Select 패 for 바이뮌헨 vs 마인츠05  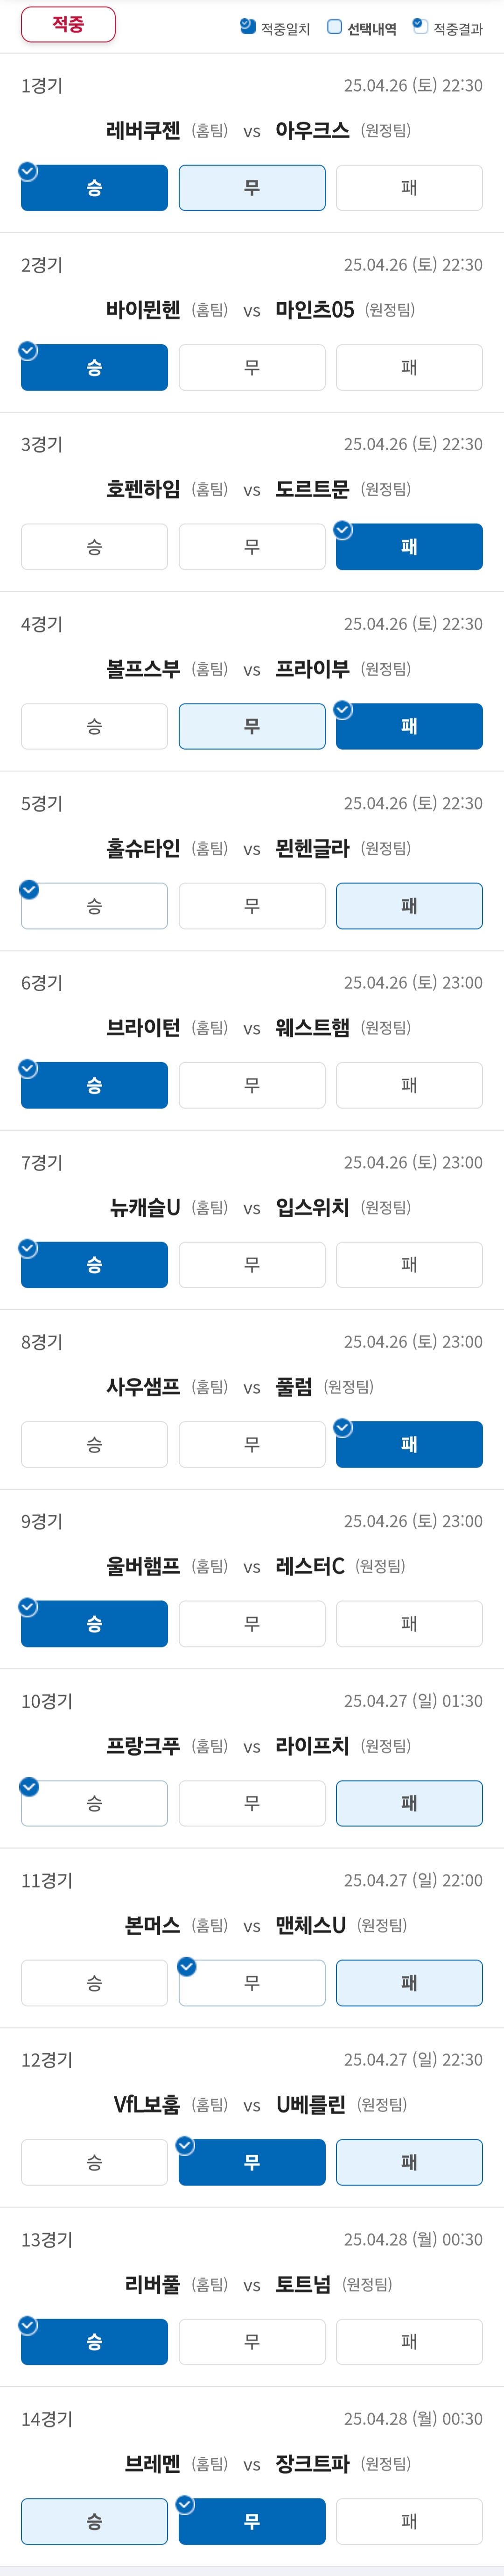coord(409,367)
